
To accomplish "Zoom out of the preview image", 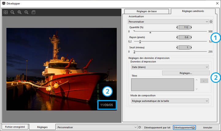I will 26,12.
